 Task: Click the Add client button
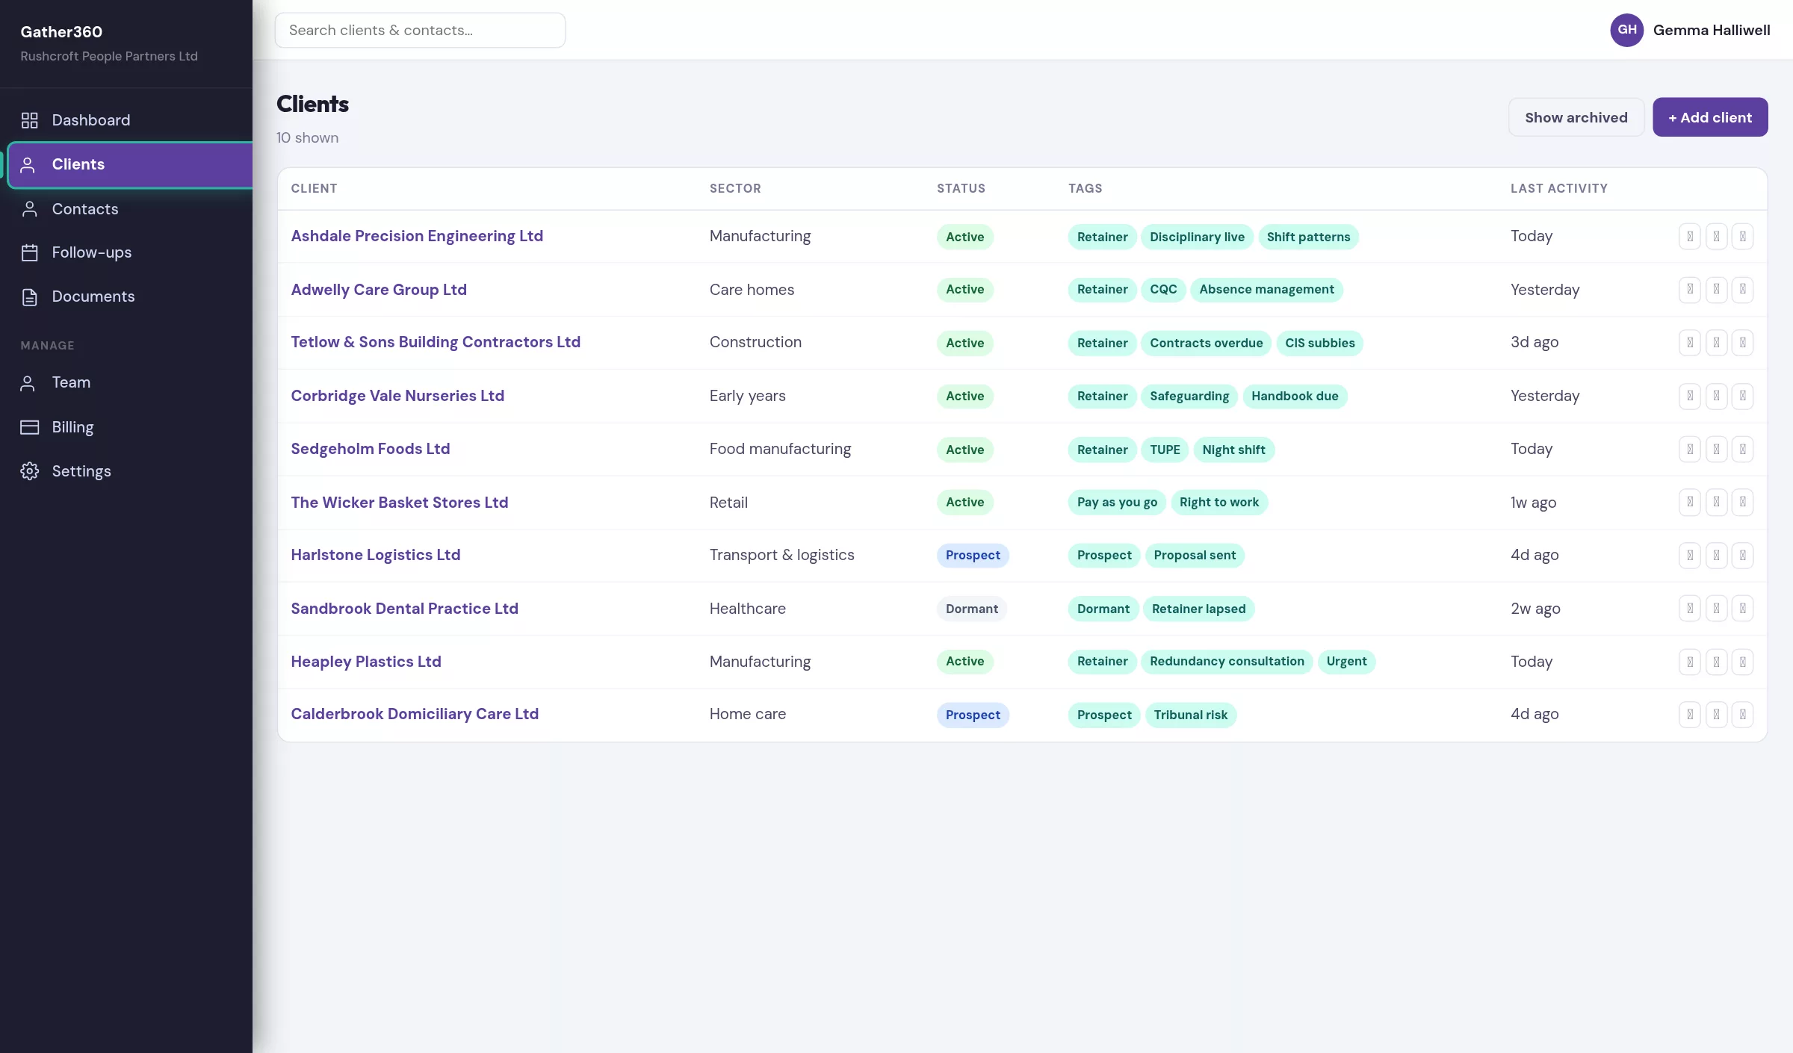pos(1710,117)
